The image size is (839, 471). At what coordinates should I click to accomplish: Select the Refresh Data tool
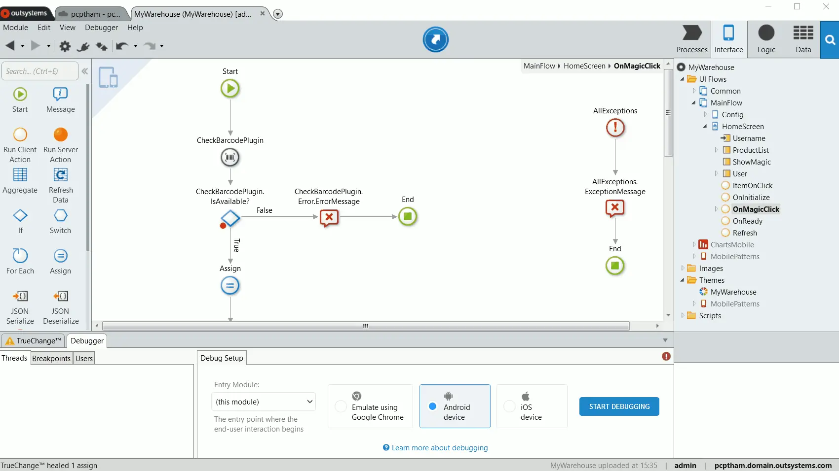tap(60, 186)
